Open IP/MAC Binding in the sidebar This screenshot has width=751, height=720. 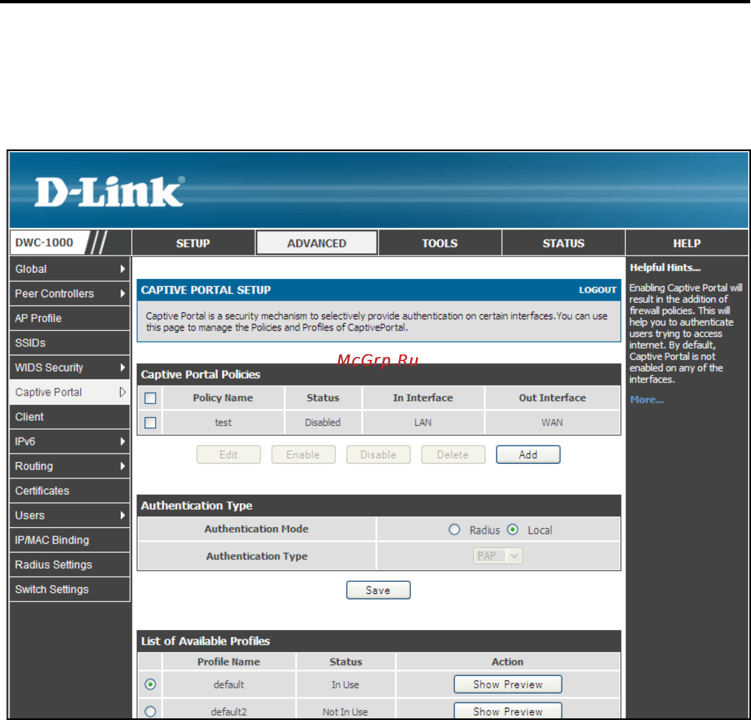pos(70,540)
